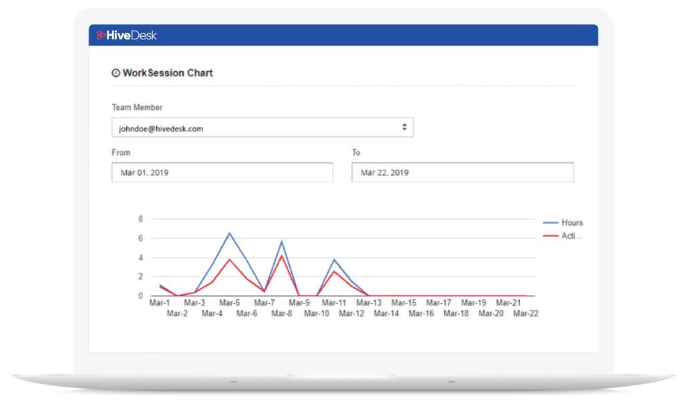
Task: Click the Mar-1 x-axis label
Action: point(160,303)
